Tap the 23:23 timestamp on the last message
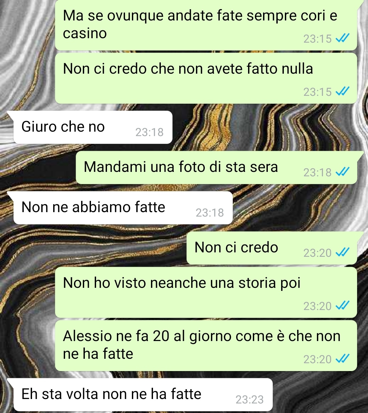This screenshot has width=368, height=413. [249, 399]
